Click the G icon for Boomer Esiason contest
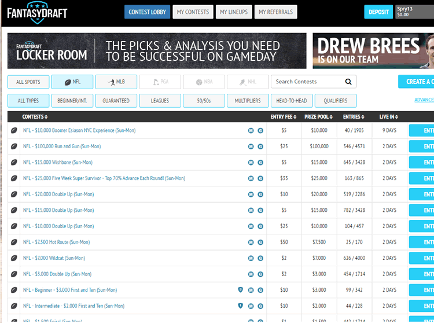434x323 pixels. [260, 131]
